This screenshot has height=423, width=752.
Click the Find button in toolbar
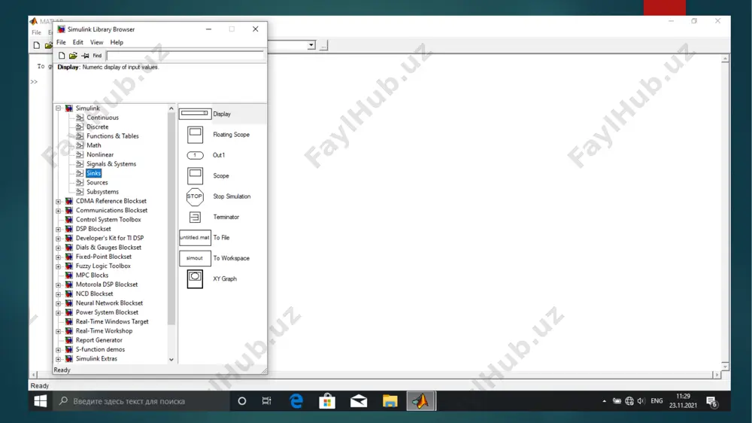tap(97, 56)
